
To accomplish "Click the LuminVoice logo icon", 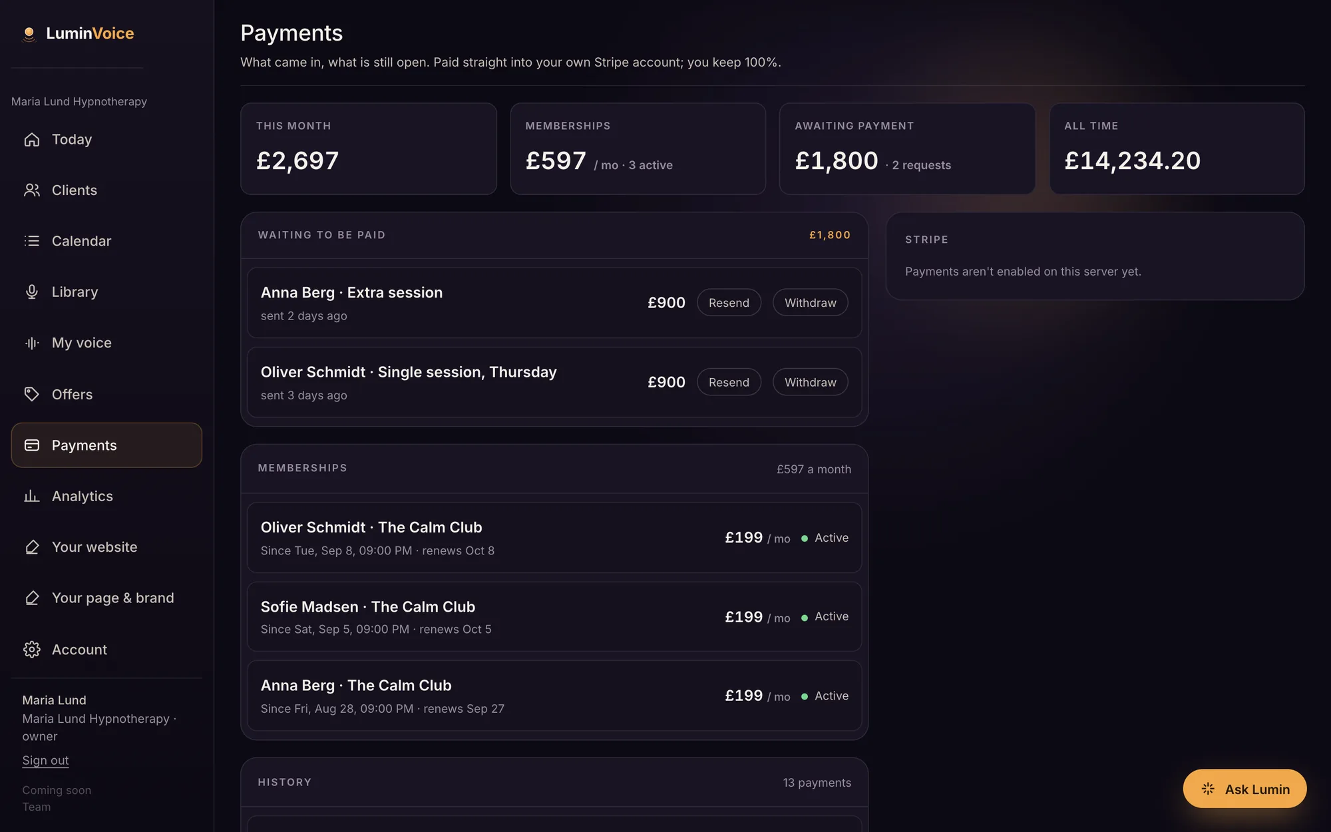I will pos(29,34).
